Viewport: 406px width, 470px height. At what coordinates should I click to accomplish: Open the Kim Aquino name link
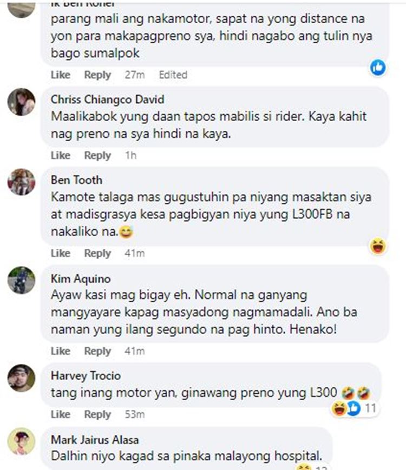(x=81, y=279)
